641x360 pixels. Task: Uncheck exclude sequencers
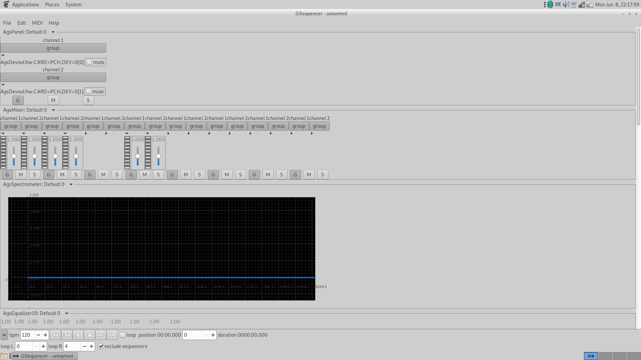click(x=101, y=346)
